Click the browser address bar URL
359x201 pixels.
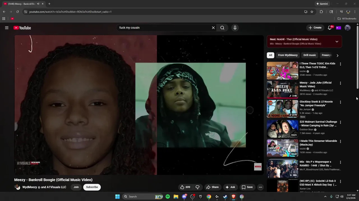[x=70, y=12]
